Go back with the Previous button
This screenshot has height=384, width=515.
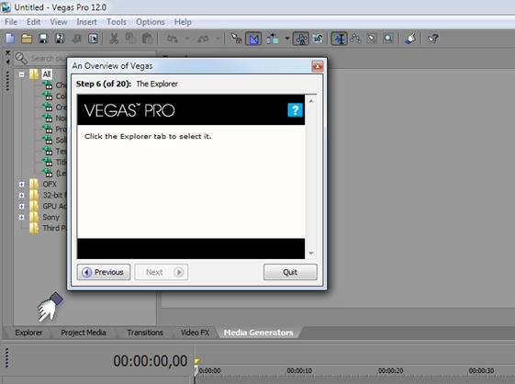click(104, 272)
